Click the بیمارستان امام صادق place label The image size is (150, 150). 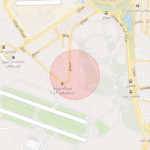pyautogui.click(x=136, y=11)
